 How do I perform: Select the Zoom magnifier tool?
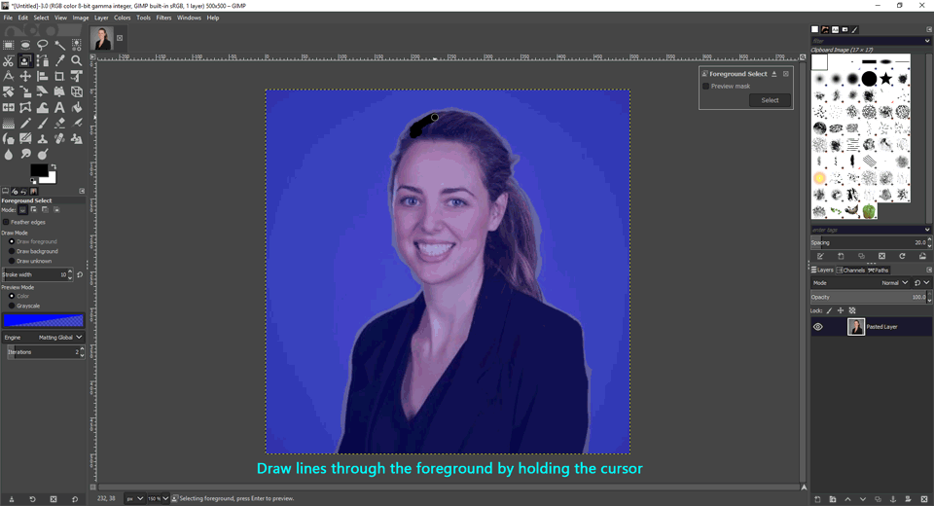click(76, 60)
